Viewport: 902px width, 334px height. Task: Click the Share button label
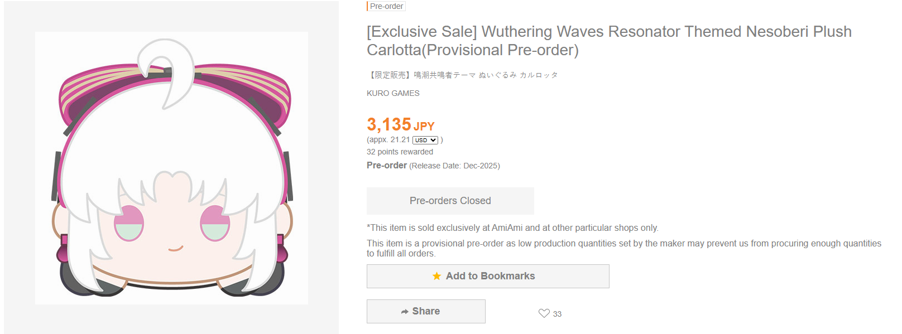[x=426, y=311]
